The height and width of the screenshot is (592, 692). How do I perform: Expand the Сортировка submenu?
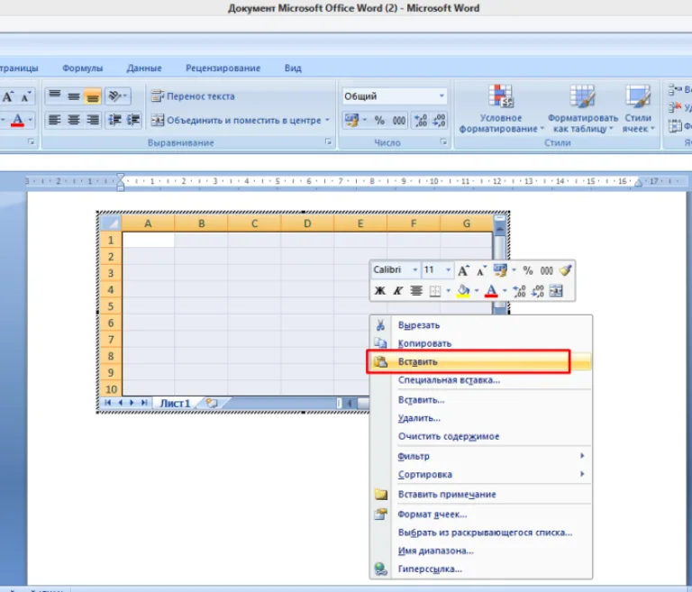pos(480,475)
